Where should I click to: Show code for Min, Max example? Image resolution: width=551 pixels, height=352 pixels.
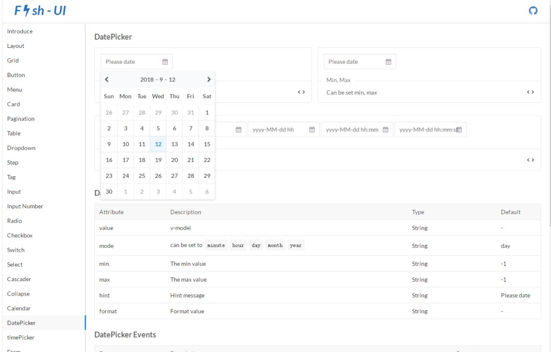tap(530, 92)
